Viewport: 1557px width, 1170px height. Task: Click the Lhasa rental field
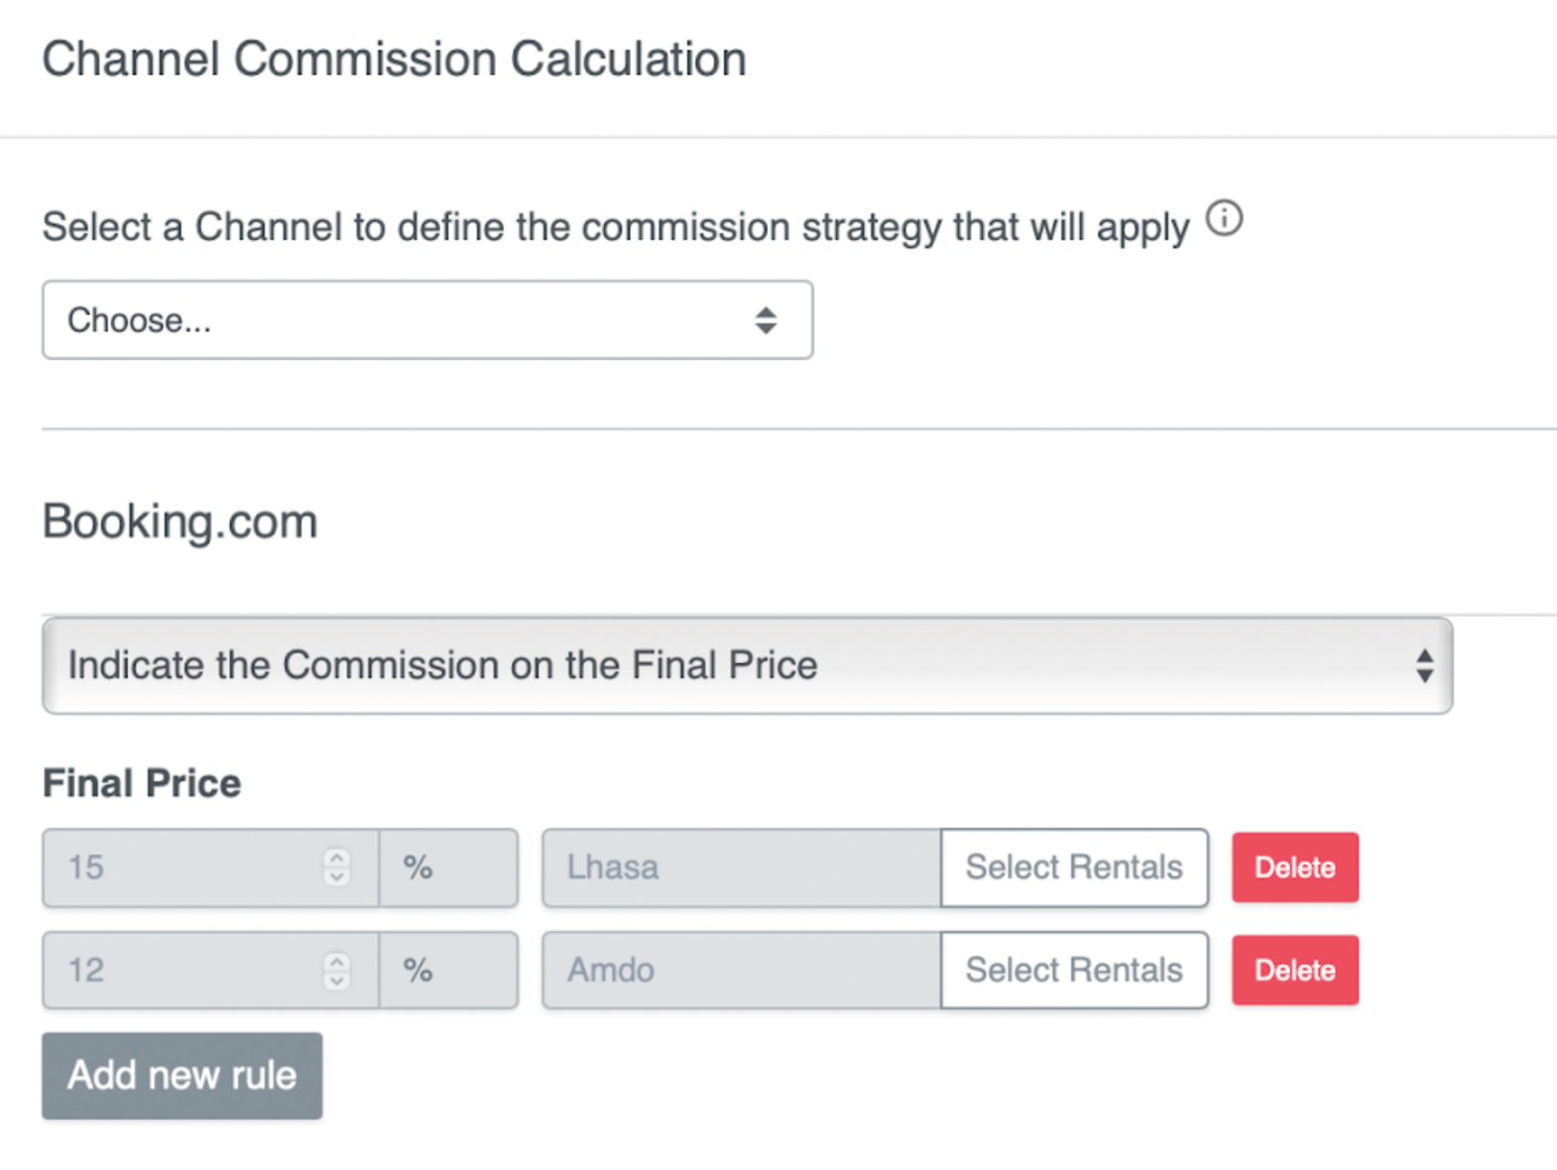[742, 868]
